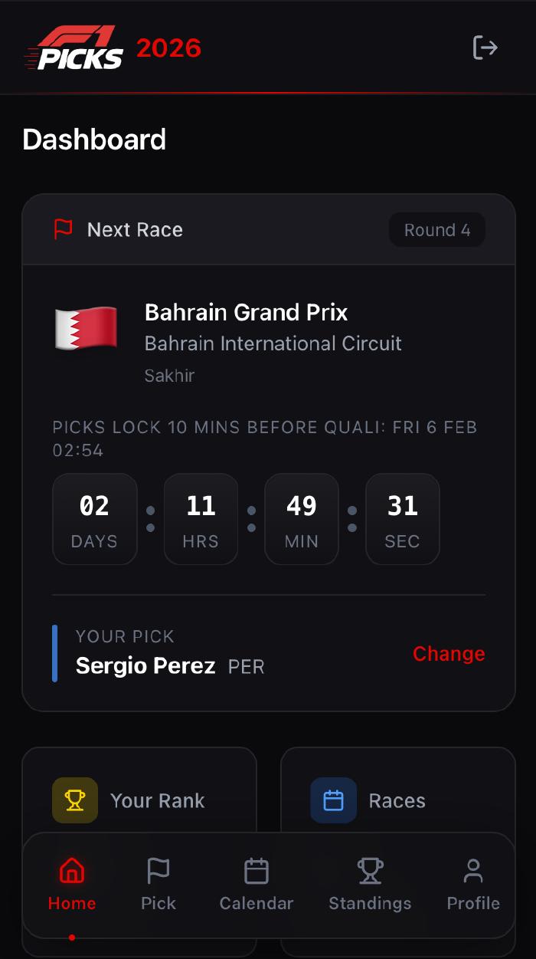536x959 pixels.
Task: Change your pick for Bahrain Grand Prix
Action: [449, 653]
